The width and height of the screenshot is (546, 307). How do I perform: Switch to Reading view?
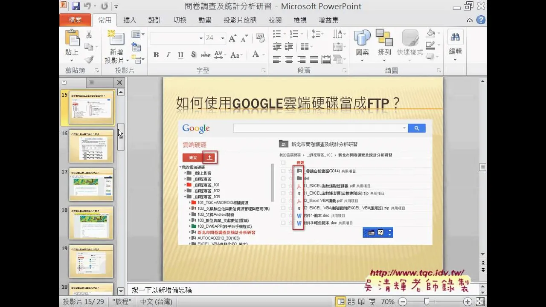point(361,301)
